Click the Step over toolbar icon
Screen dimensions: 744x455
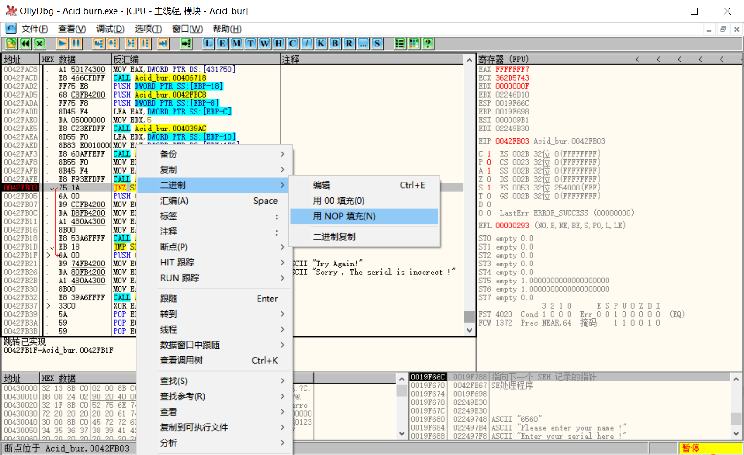pos(113,44)
